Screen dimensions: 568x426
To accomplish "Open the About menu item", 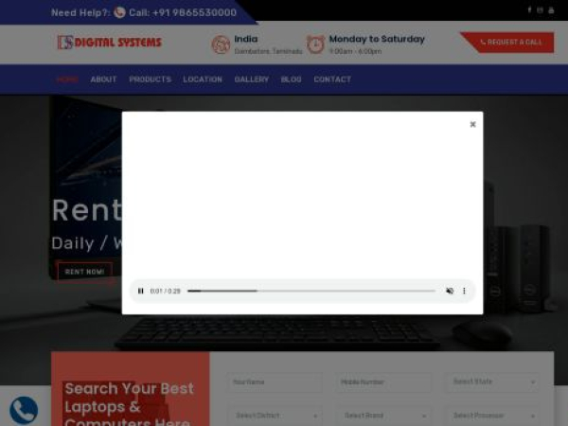I will pyautogui.click(x=103, y=80).
